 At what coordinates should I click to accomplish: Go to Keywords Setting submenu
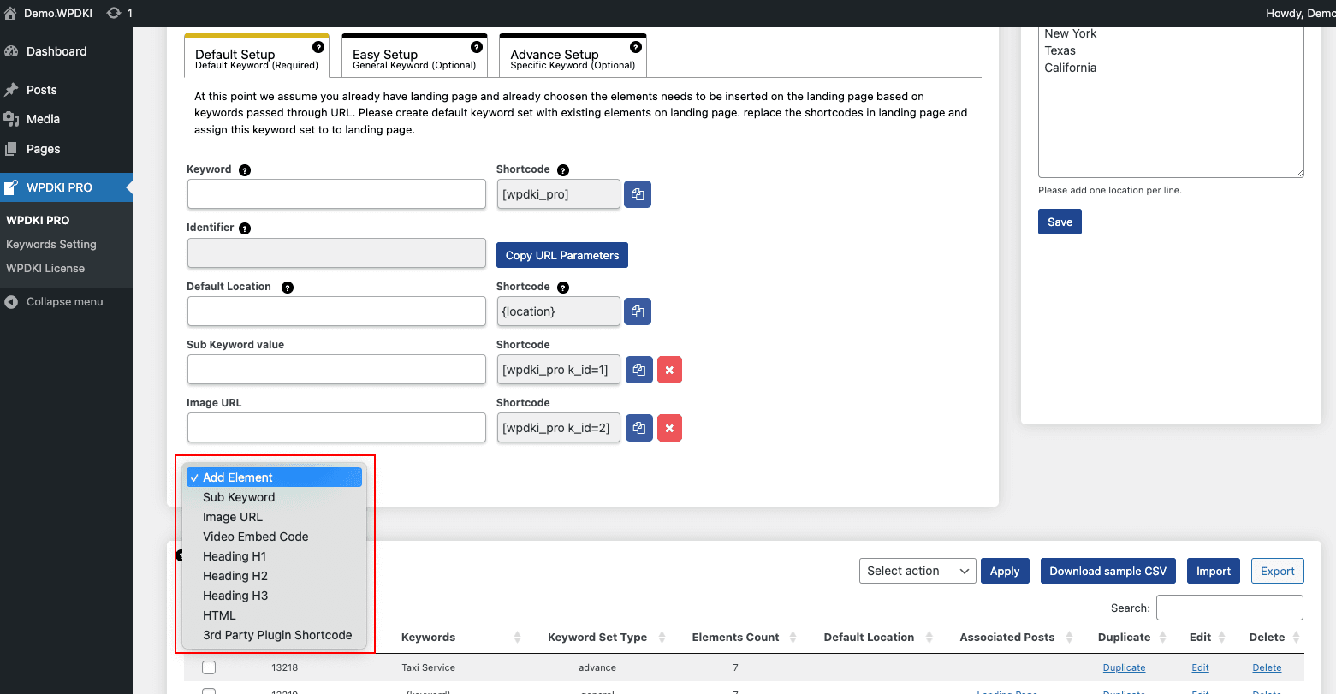51,244
